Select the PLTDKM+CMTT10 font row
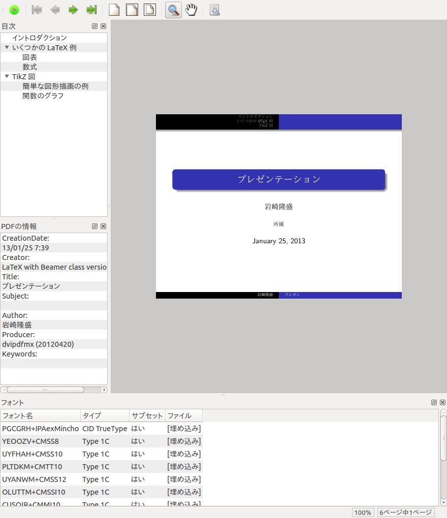The image size is (447, 518). [102, 467]
